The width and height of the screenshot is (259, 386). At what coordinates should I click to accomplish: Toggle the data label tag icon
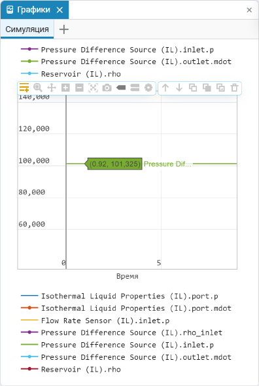[x=121, y=88]
